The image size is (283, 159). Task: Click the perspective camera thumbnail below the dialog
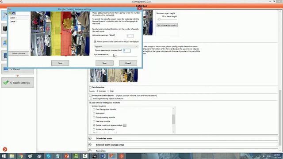(114, 75)
